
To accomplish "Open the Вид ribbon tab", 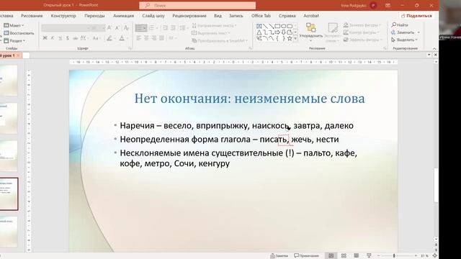I will (x=218, y=16).
